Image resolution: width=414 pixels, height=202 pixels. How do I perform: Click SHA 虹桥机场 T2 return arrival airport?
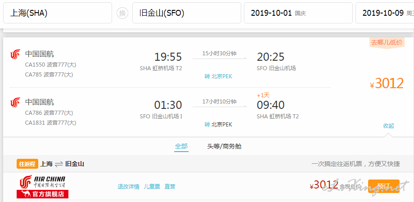278,117
